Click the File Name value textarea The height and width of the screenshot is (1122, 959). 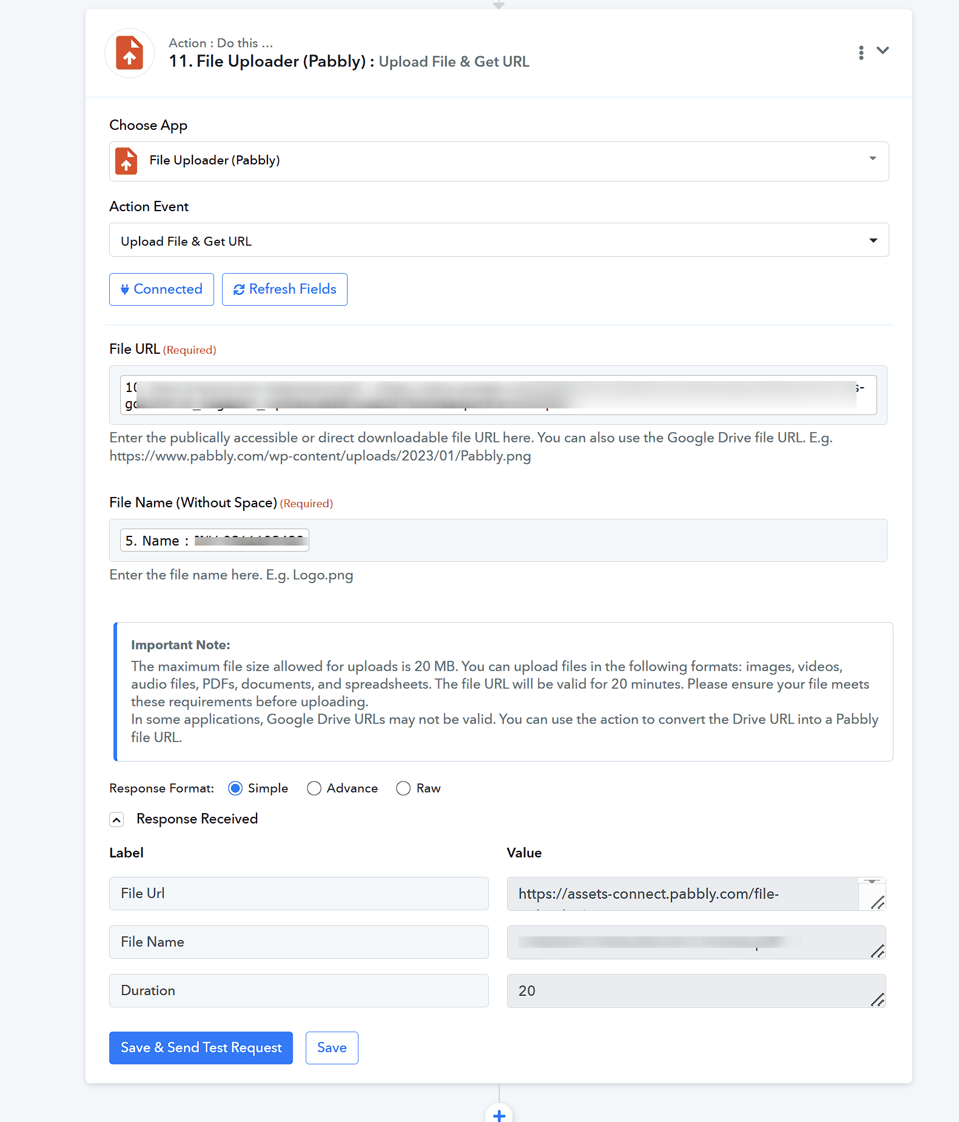point(696,942)
